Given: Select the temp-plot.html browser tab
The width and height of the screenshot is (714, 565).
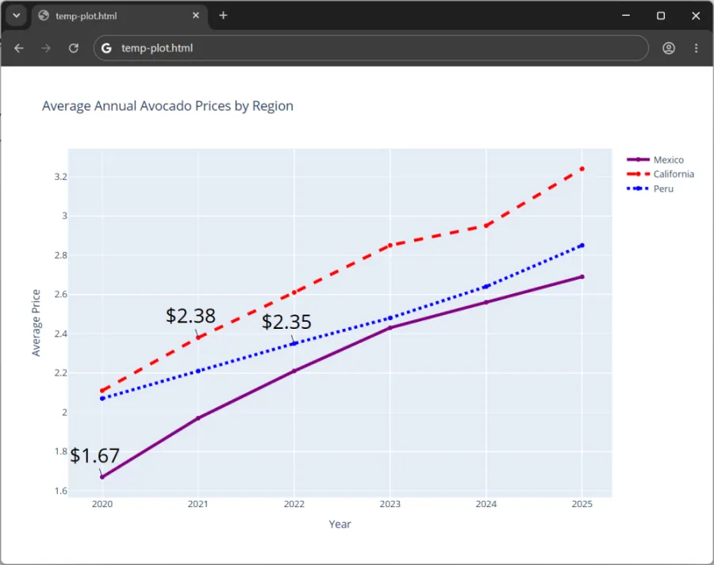Looking at the screenshot, I should 119,16.
